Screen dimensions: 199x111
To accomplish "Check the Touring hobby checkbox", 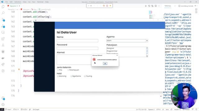I will (x=85, y=76).
